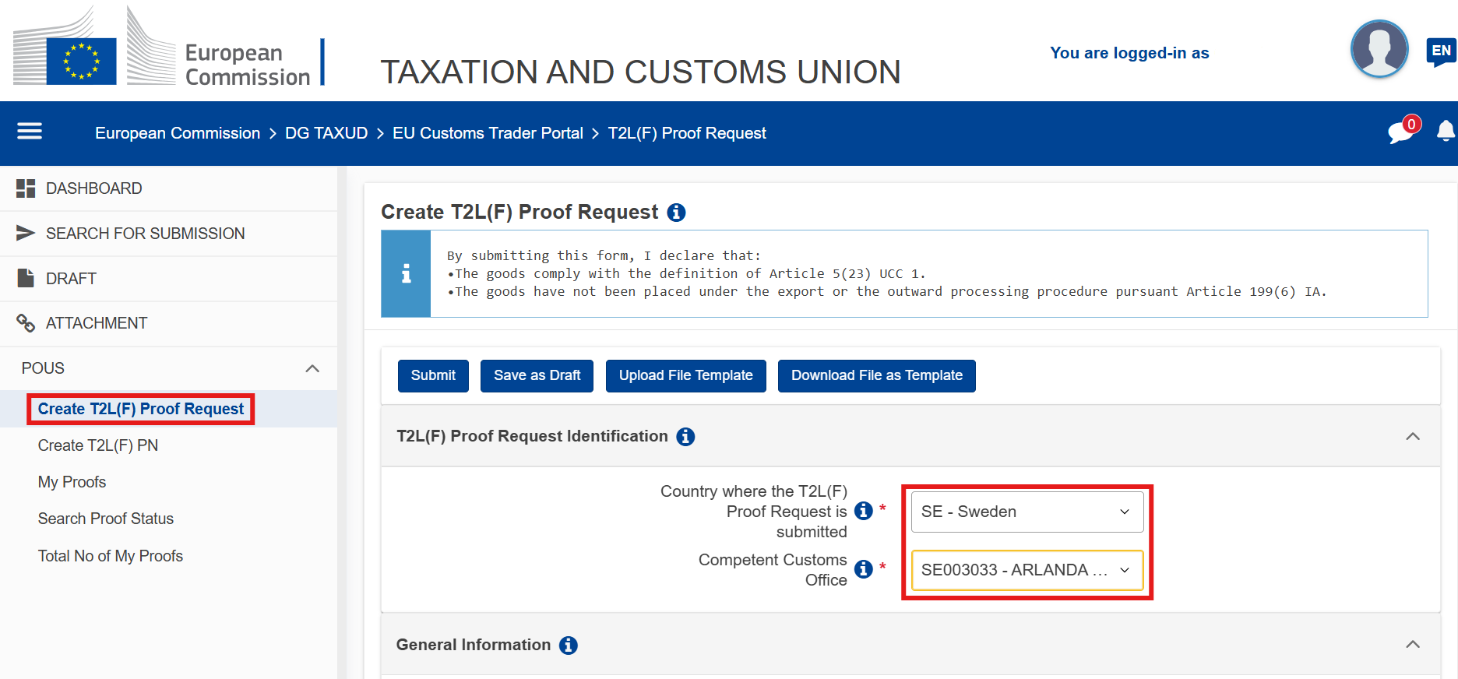Collapse the General Information panel
Image resolution: width=1458 pixels, height=679 pixels.
pos(1413,644)
